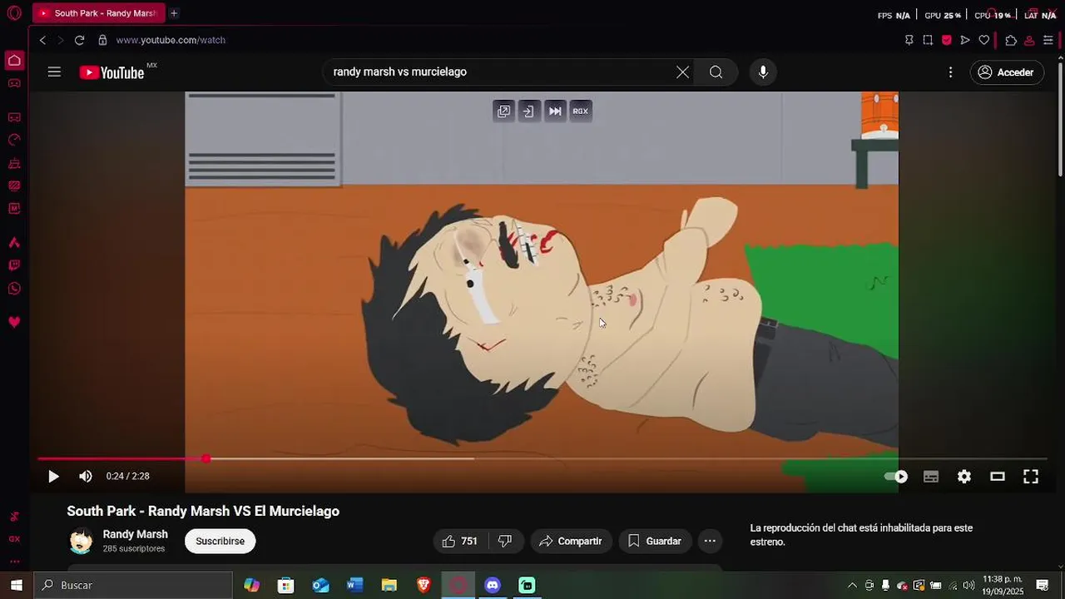Open the video settings gear
1065x599 pixels.
(964, 477)
